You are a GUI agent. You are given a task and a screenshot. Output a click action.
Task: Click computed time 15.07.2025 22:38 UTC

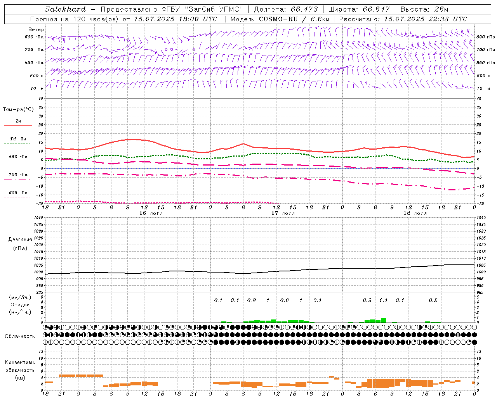coord(426,19)
